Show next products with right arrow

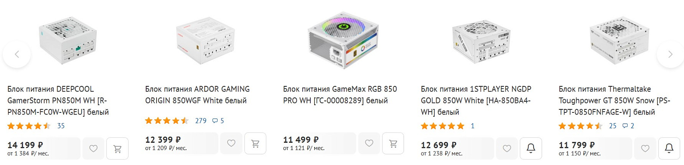pos(670,54)
